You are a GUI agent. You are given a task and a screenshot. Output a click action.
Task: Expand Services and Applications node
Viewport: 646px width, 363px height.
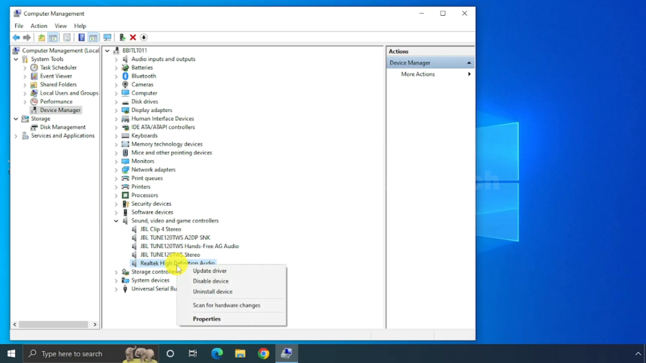[x=16, y=136]
